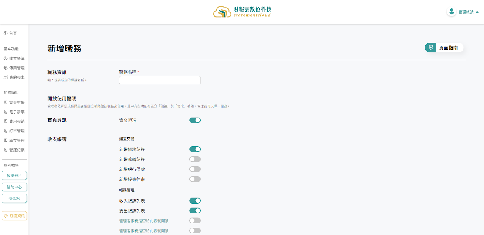The width and height of the screenshot is (484, 235).
Task: Click the 首頁 home icon in sidebar
Action: (x=5, y=33)
